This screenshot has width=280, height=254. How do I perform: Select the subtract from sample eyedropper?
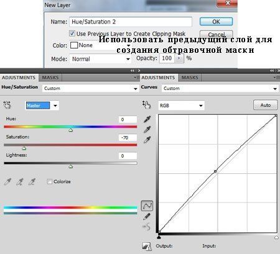pyautogui.click(x=32, y=182)
